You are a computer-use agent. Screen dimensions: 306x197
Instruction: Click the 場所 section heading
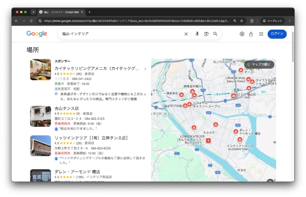click(33, 50)
